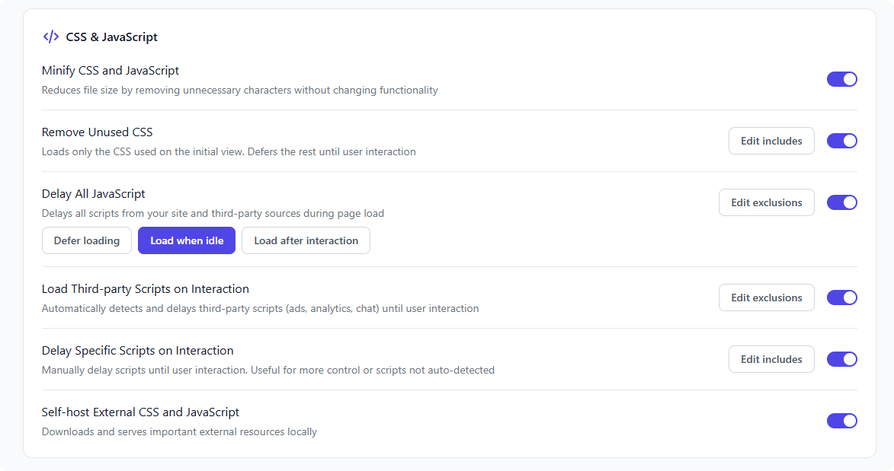Screen dimensions: 894x471
Task: Disable Self-host External CSS and JavaScript toggle
Action: [841, 421]
